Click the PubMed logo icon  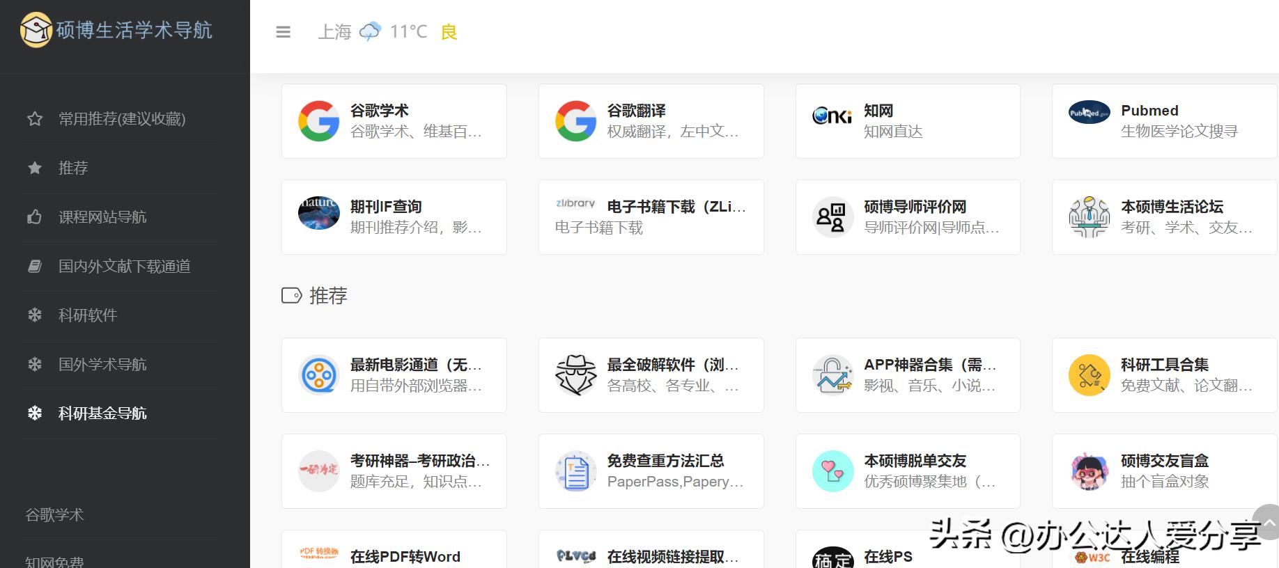pos(1090,113)
